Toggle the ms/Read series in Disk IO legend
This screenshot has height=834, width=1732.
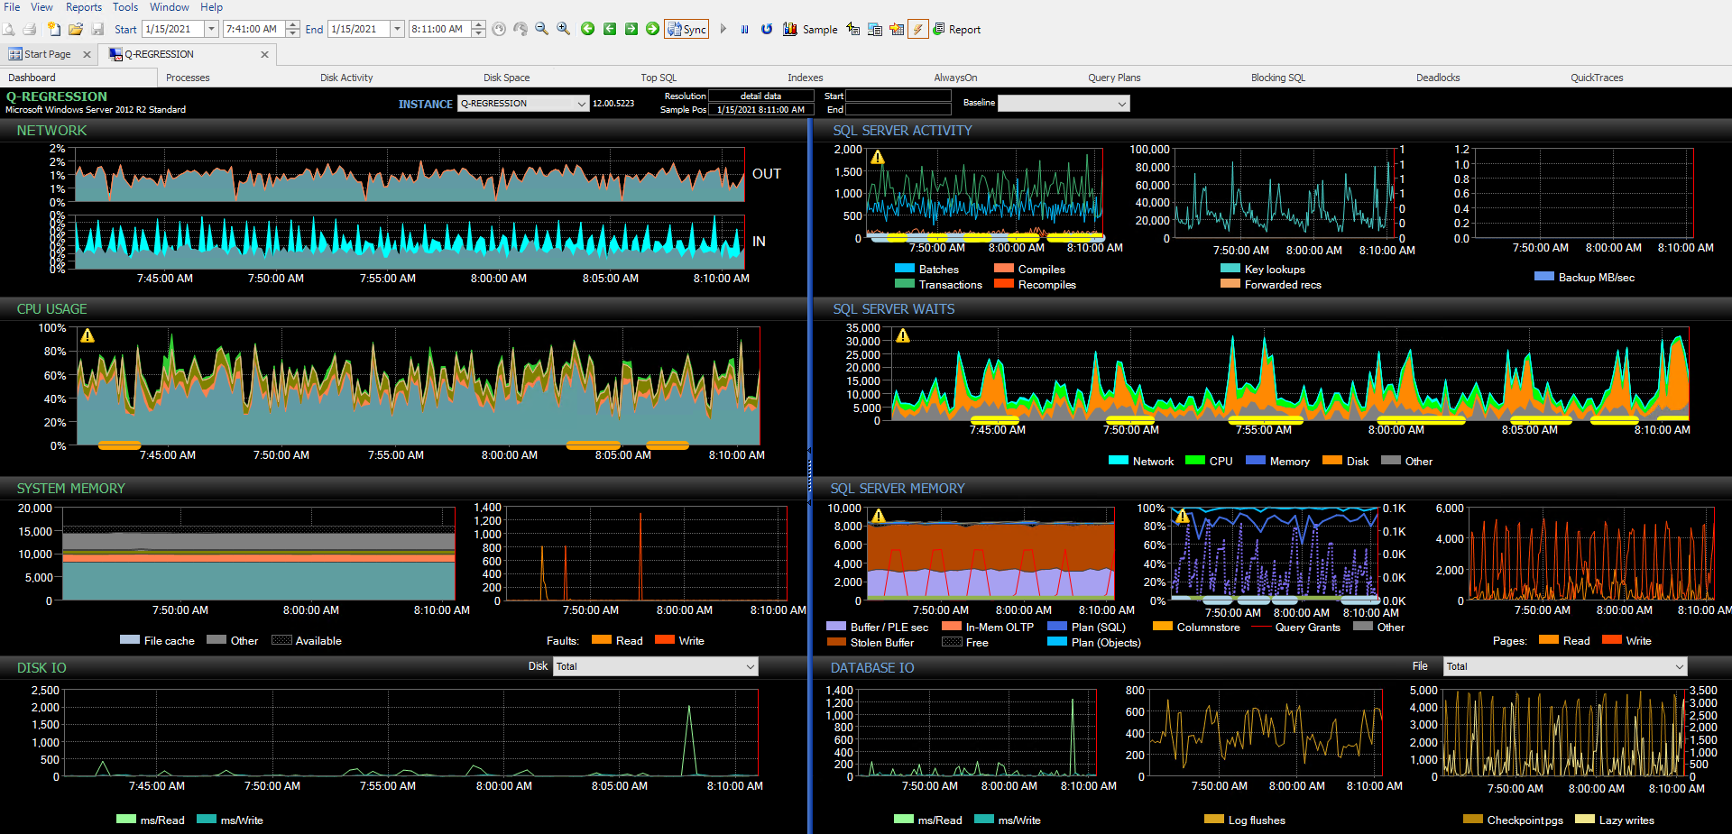150,820
